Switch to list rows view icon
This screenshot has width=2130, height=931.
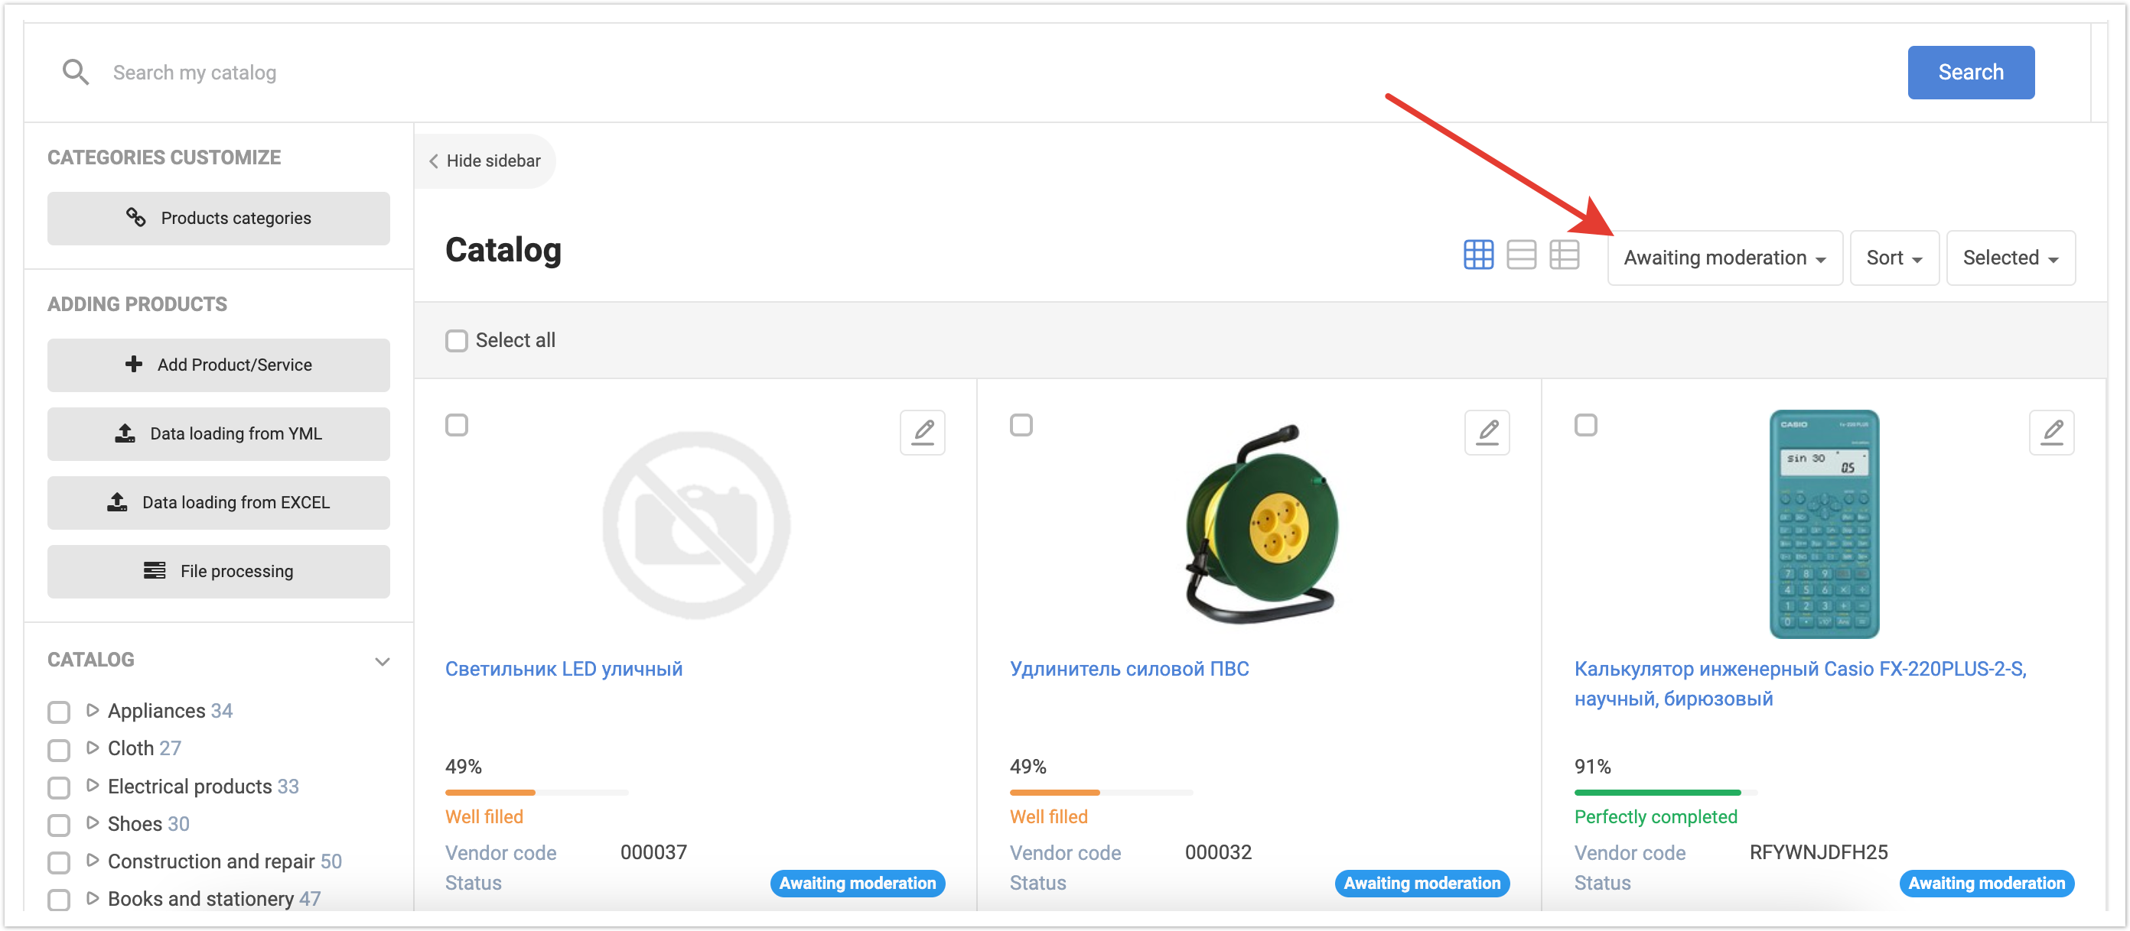[x=1520, y=255]
